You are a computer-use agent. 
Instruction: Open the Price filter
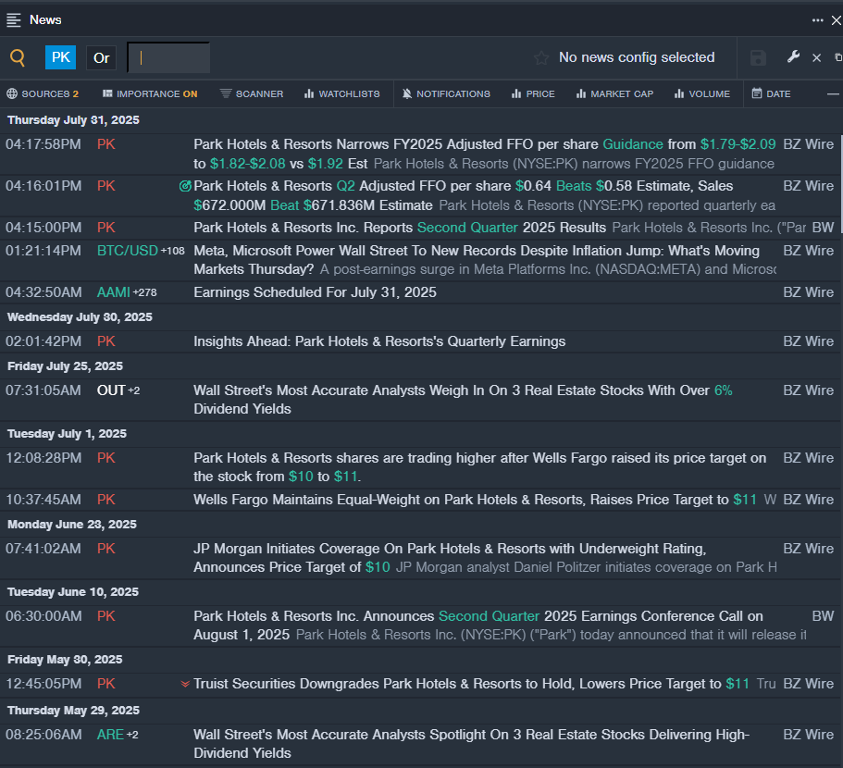(533, 93)
